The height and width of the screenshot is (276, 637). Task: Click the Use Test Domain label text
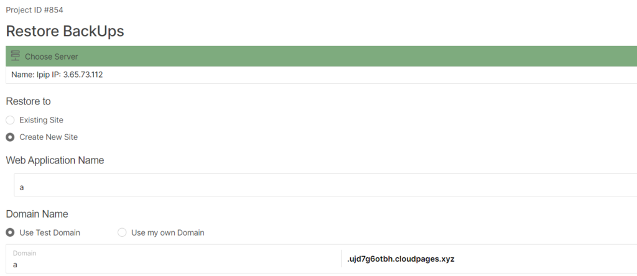coord(50,233)
